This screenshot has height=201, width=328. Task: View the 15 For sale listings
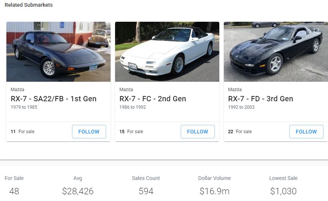click(x=131, y=132)
